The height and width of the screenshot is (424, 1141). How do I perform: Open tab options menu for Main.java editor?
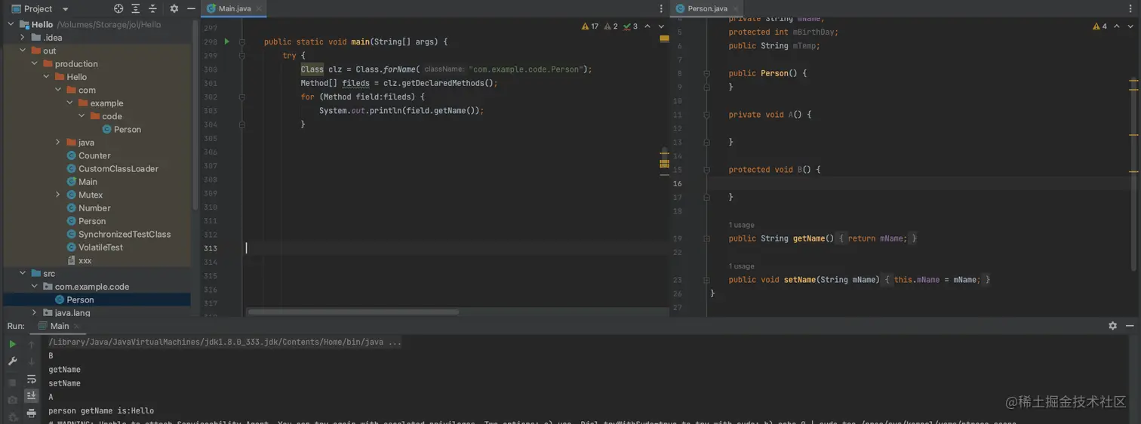point(661,9)
